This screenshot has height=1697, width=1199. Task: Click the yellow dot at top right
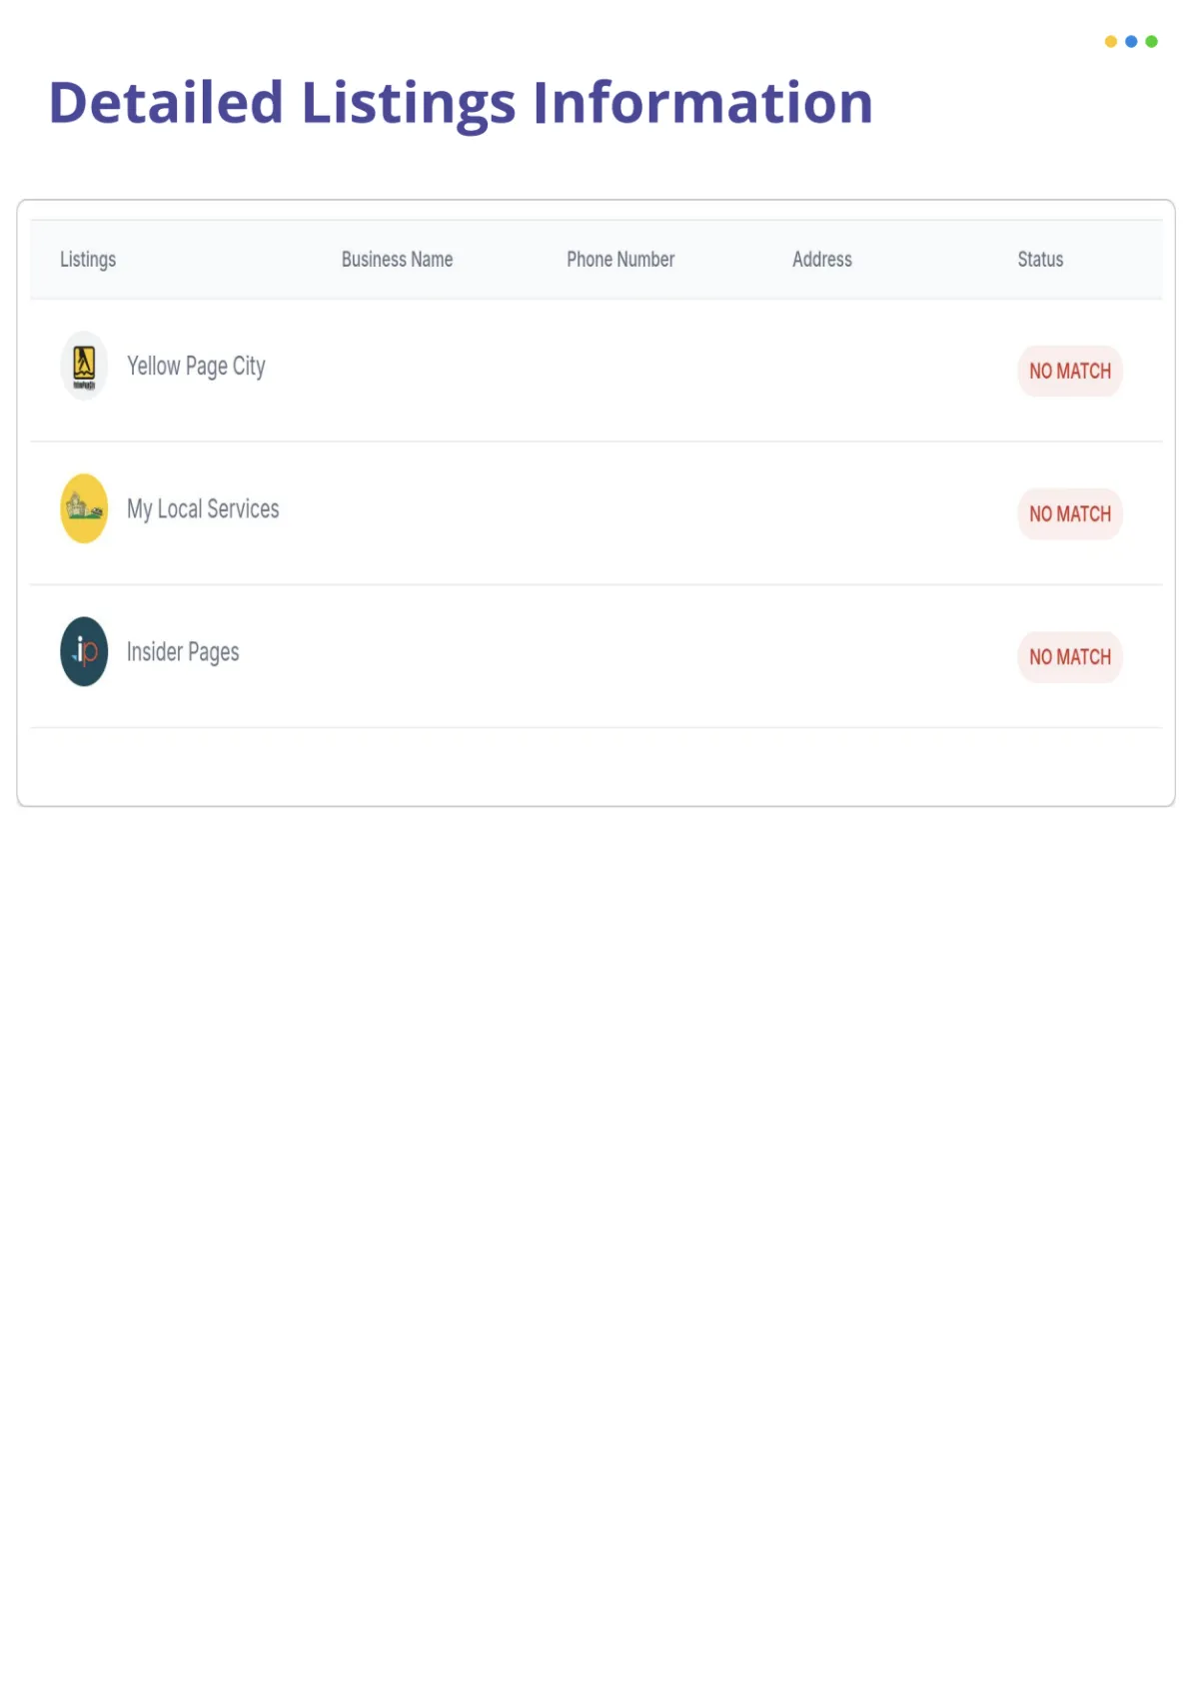[1110, 41]
